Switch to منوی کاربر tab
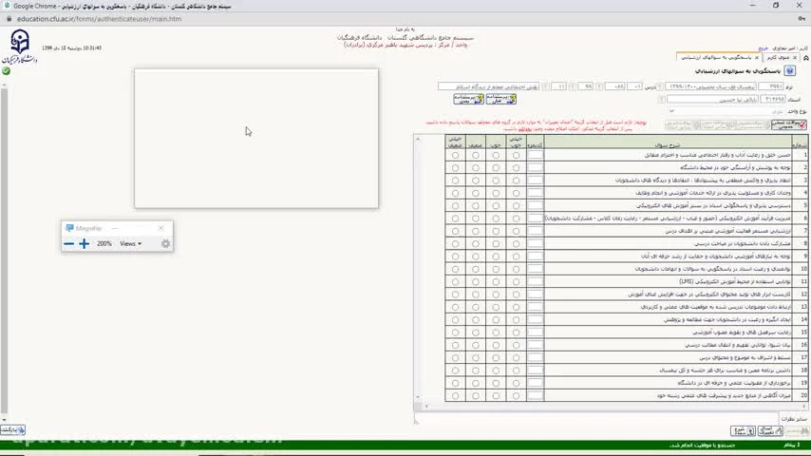 779,57
